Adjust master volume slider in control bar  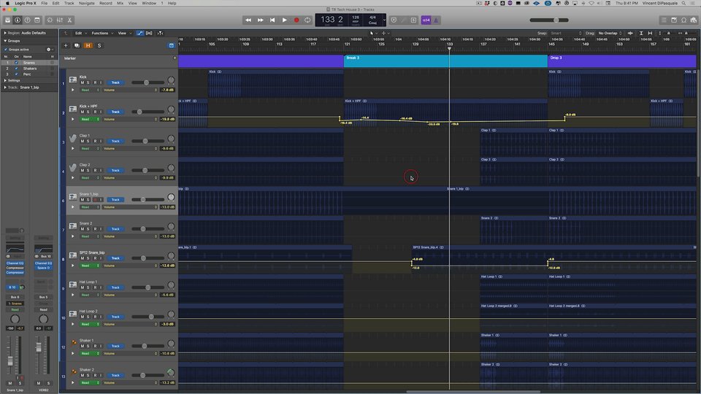(x=549, y=20)
